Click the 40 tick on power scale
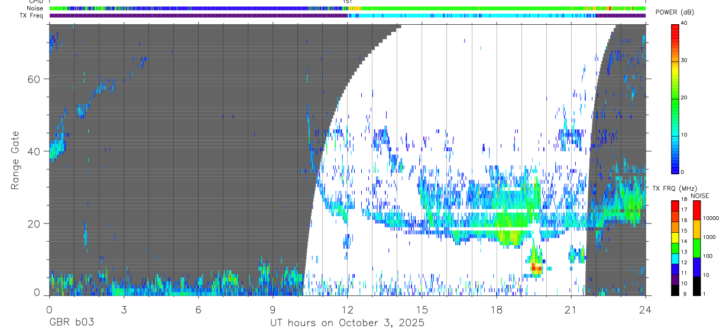This screenshot has height=335, width=726. [x=685, y=24]
